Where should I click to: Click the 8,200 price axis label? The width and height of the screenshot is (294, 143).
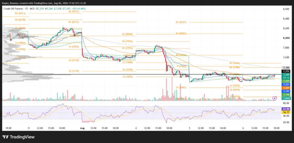click(286, 28)
